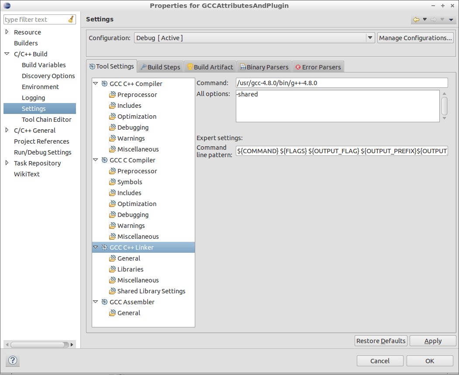The width and height of the screenshot is (459, 375).
Task: Click the Build Steps tab icon
Action: click(x=143, y=67)
